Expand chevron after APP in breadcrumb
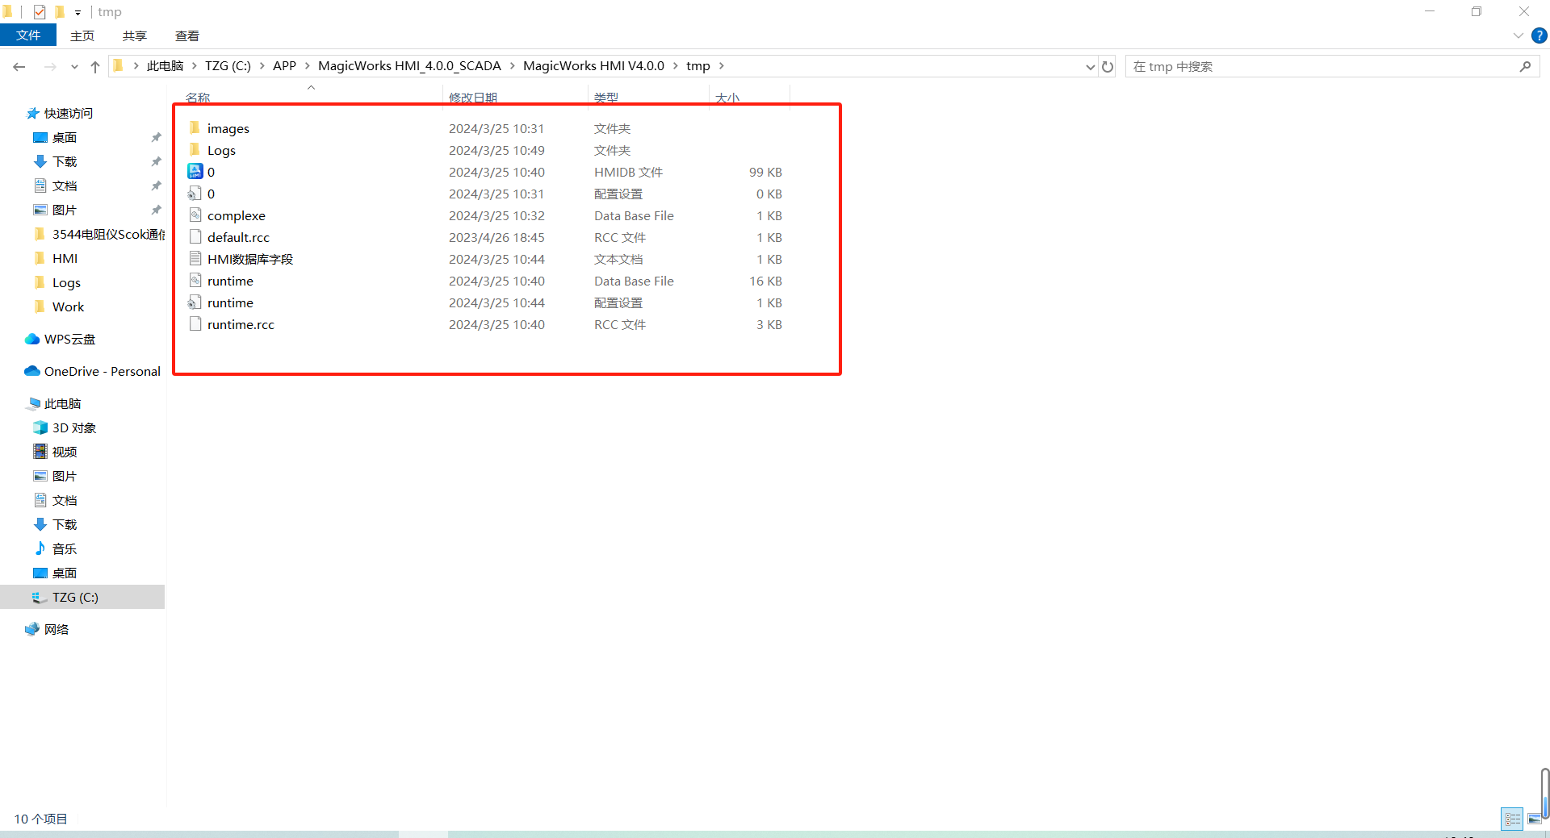Viewport: 1550px width, 838px height. pos(308,66)
